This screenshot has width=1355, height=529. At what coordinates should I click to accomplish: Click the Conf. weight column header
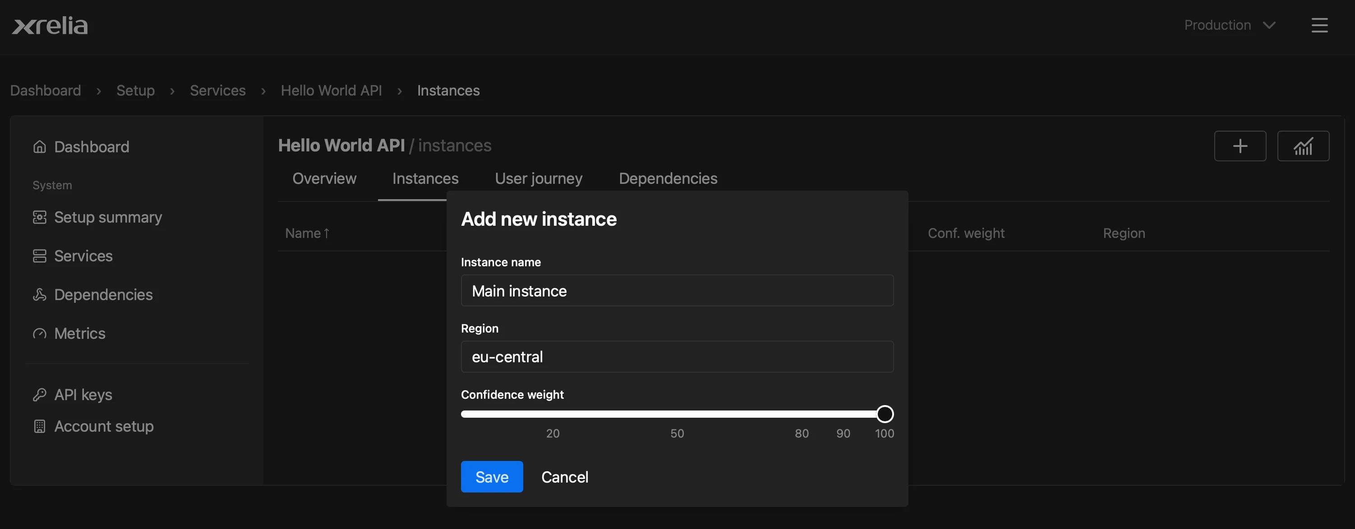coord(966,233)
